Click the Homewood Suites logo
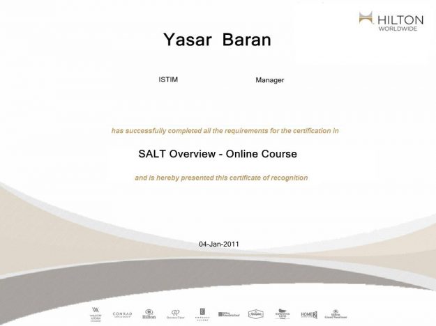This screenshot has height=326, width=436. coord(283,313)
